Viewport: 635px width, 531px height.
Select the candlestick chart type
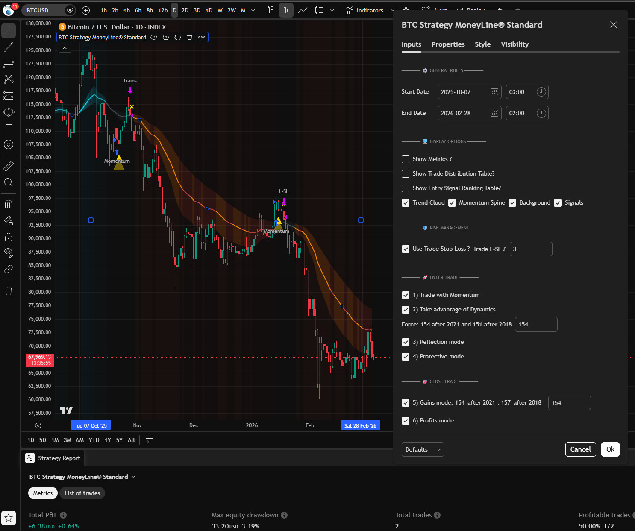tap(286, 10)
